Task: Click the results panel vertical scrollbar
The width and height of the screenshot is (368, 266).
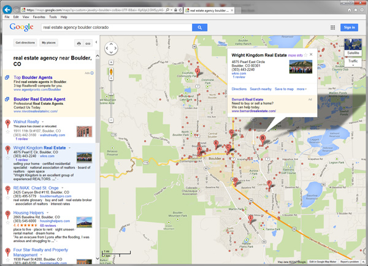Action: (x=98, y=101)
